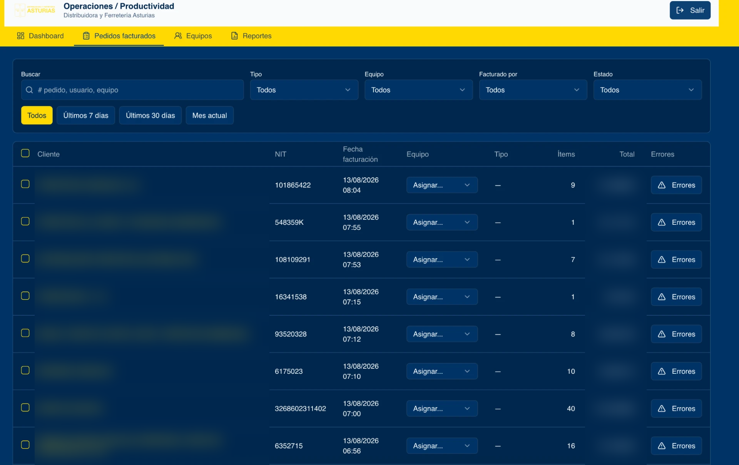Screen dimensions: 739x465
Task: Click warning triangle icon for NIT 3268602311402
Action: tap(662, 409)
